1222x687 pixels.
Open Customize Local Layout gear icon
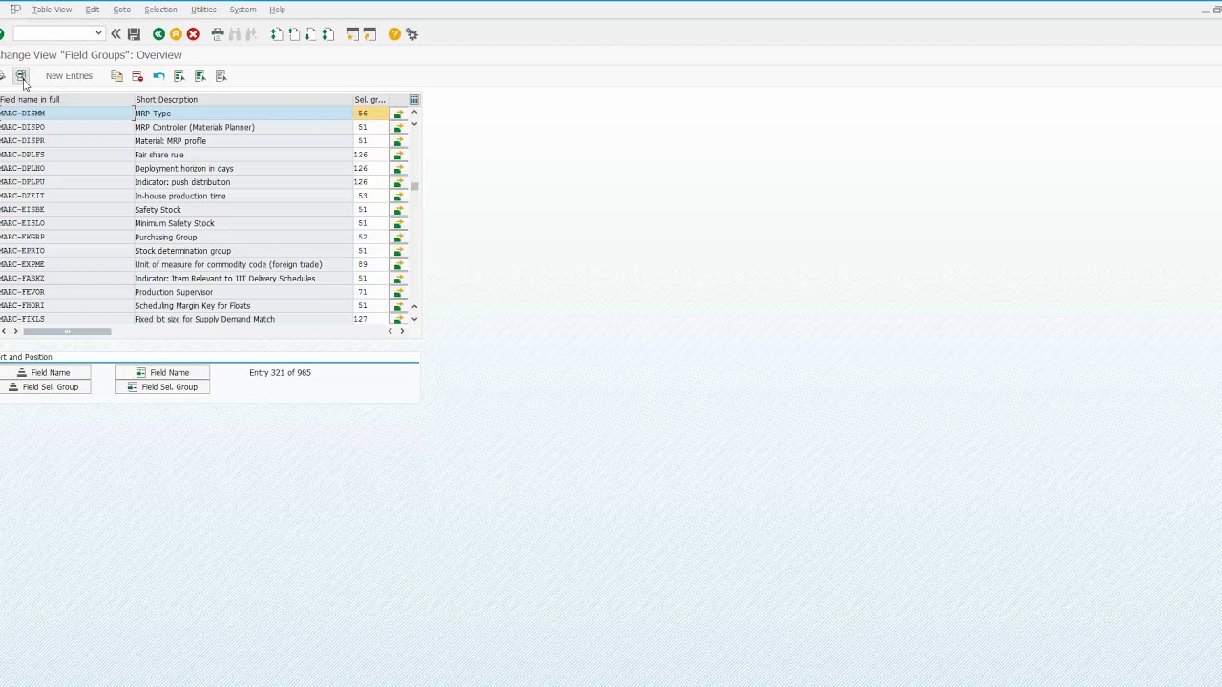(x=411, y=34)
